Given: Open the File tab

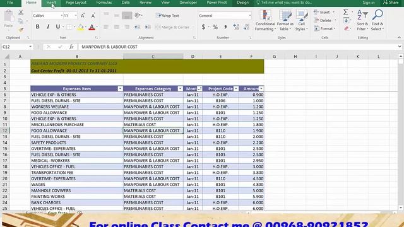Looking at the screenshot, I should pyautogui.click(x=10, y=3).
